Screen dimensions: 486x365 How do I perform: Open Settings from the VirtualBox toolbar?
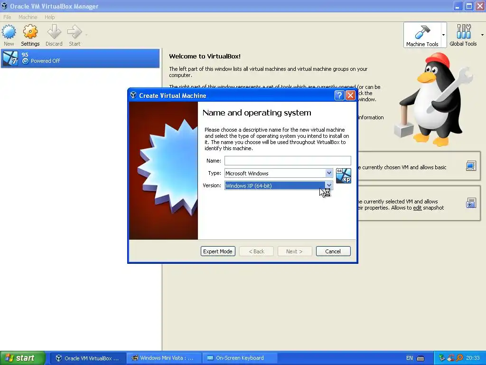(x=30, y=35)
